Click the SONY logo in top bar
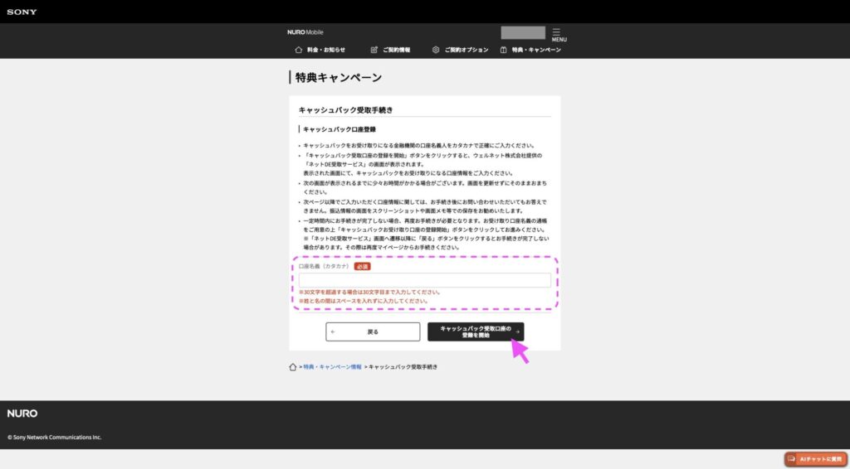850x469 pixels. point(22,12)
